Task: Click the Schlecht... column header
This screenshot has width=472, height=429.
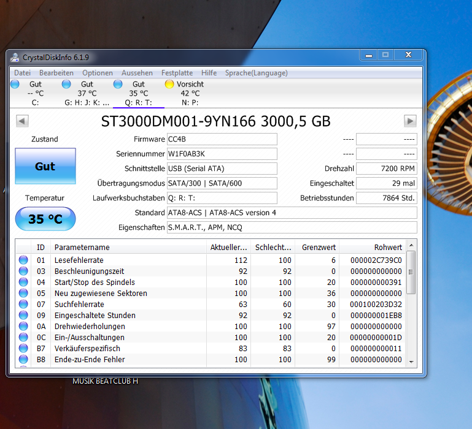Action: [273, 248]
